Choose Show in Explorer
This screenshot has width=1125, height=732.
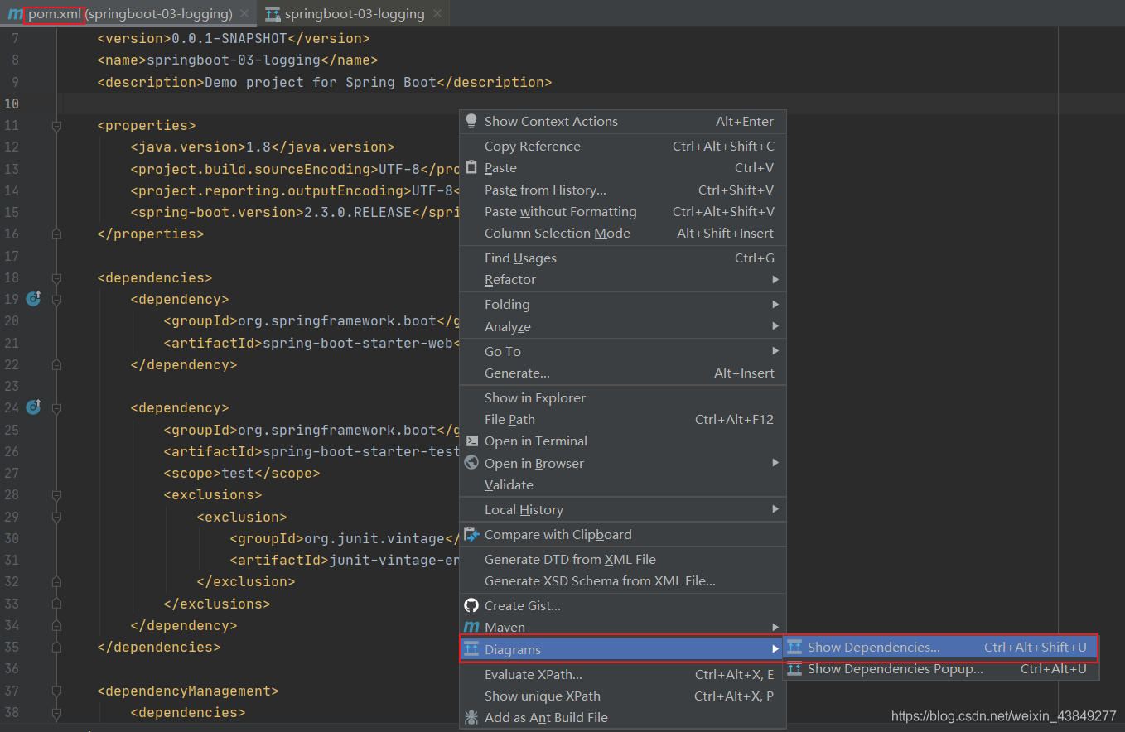pyautogui.click(x=622, y=398)
